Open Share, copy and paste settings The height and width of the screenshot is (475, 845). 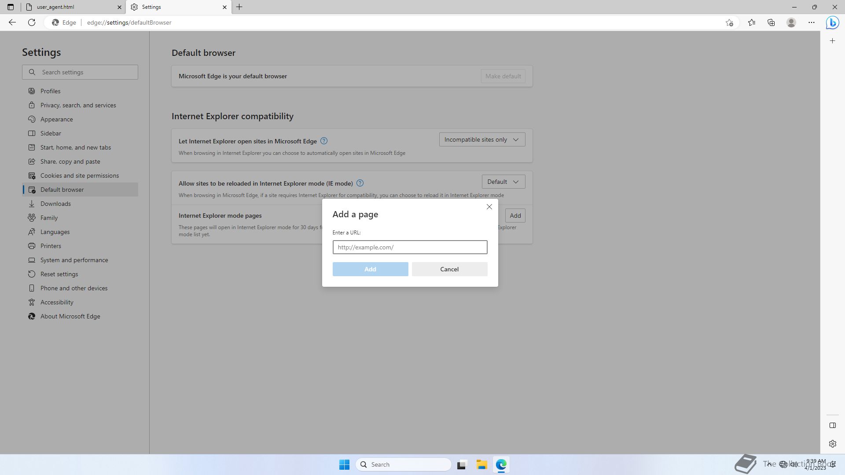point(80,161)
